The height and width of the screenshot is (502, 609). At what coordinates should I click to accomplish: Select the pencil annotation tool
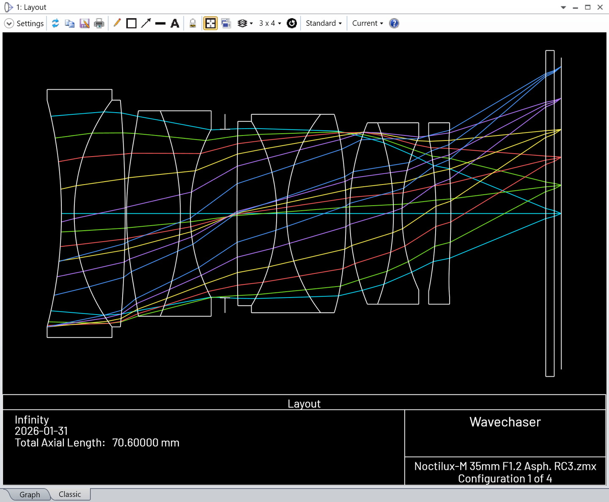click(x=117, y=23)
